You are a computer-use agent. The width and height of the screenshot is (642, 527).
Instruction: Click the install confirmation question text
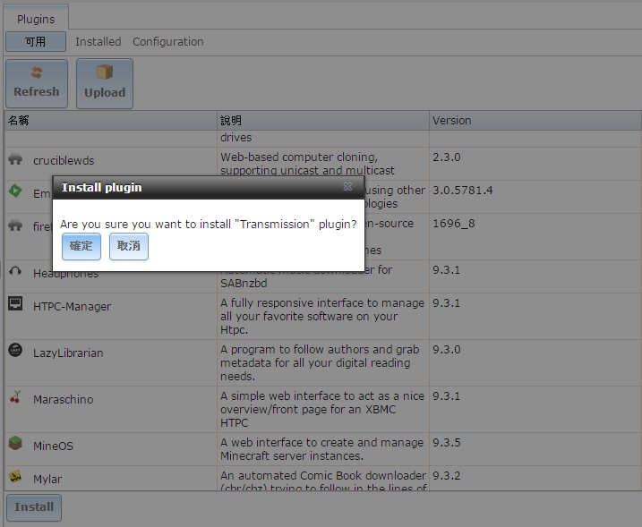click(209, 225)
